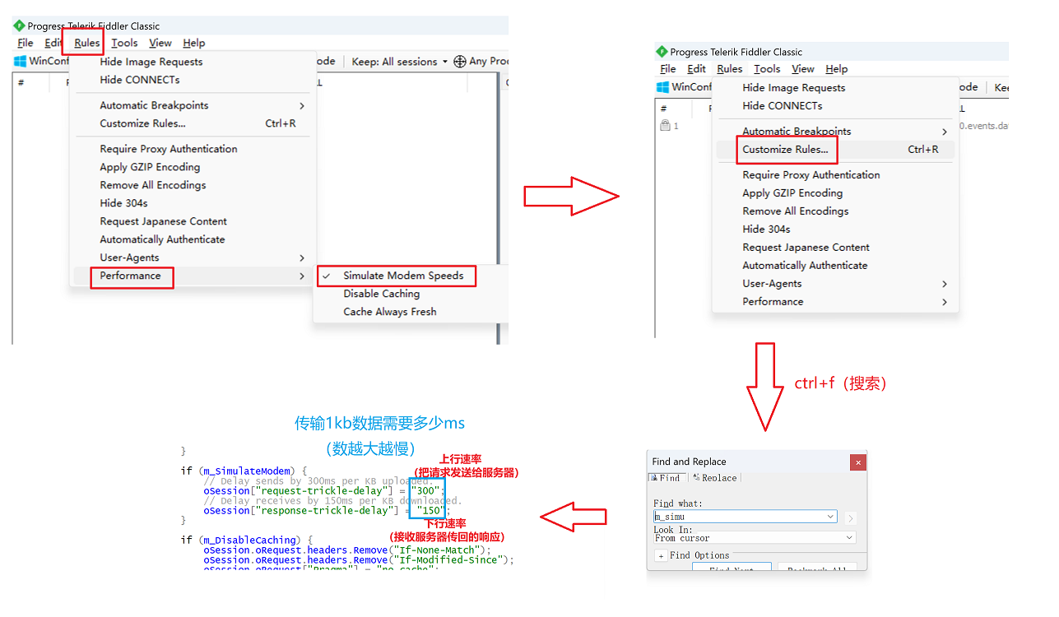Choose Hide Image Requests in right Rules menu

coord(793,88)
